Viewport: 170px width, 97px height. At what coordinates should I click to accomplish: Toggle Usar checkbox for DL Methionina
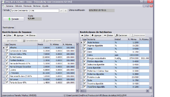pos(7,57)
